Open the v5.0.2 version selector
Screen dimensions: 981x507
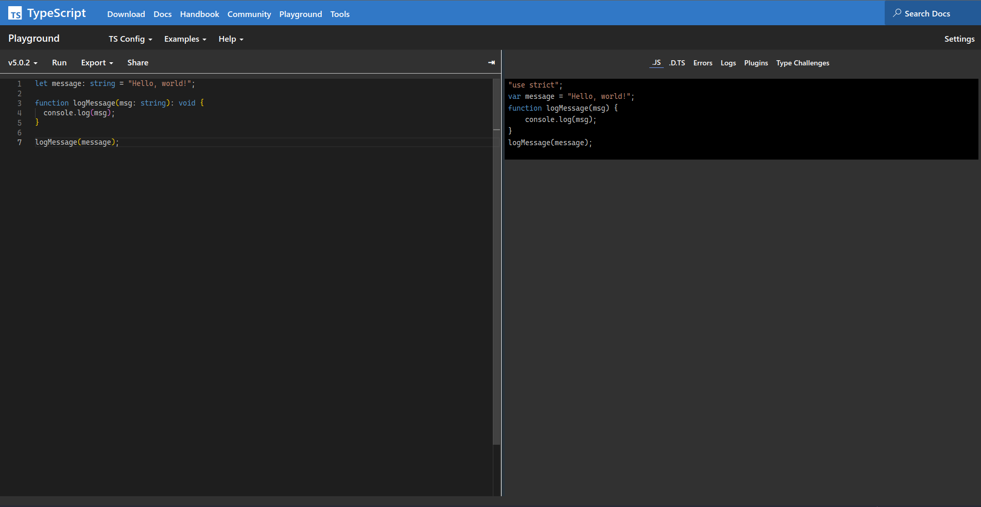point(23,63)
